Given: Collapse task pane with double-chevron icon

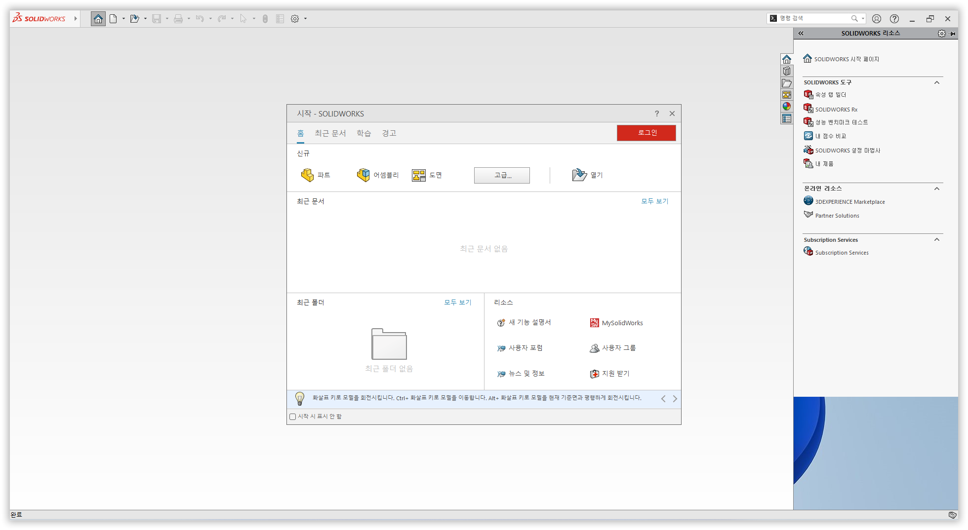Looking at the screenshot, I should coord(801,34).
